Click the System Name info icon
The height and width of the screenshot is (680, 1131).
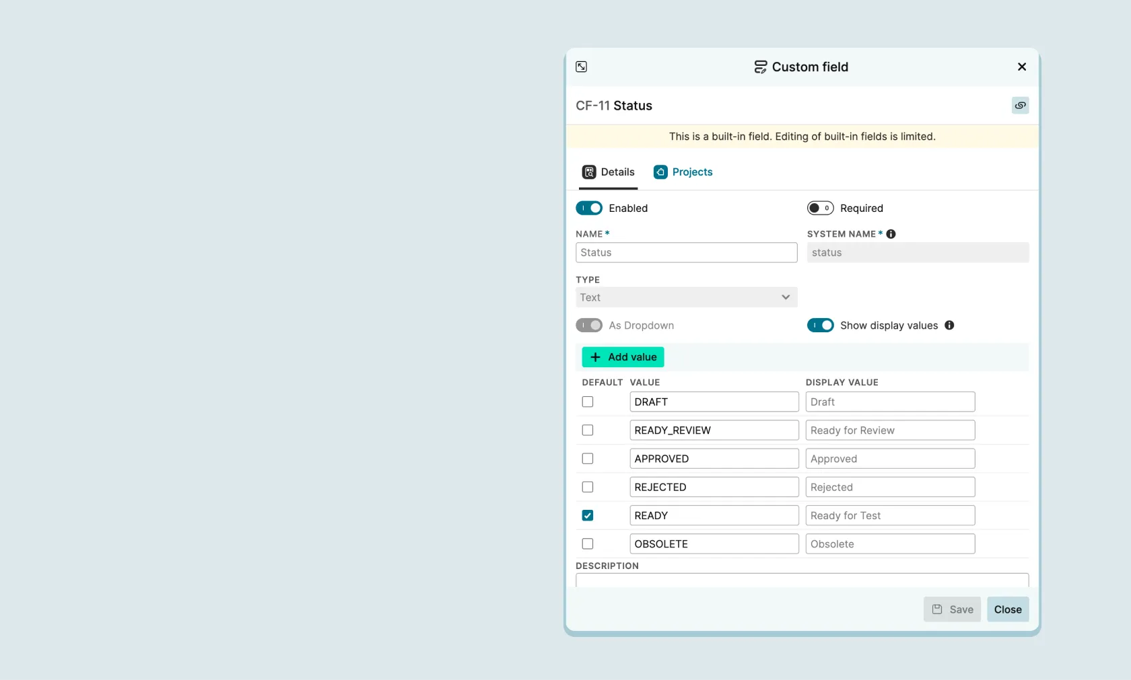[891, 234]
